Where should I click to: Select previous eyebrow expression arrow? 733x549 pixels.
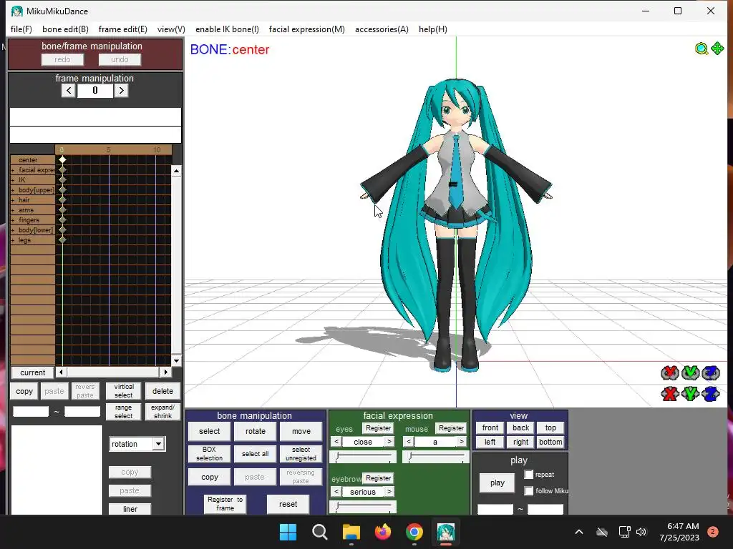336,492
